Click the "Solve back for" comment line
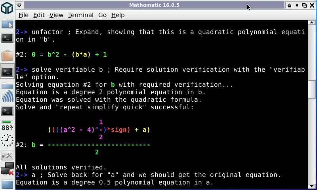Viewport: 317px width, 190px height. [x=164, y=175]
